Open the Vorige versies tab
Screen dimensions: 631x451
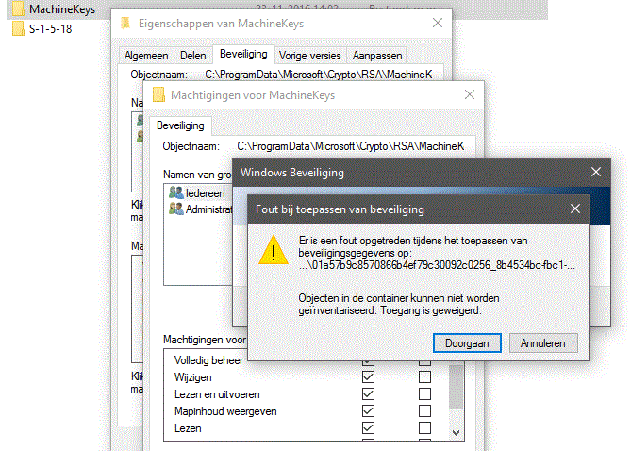(x=310, y=56)
